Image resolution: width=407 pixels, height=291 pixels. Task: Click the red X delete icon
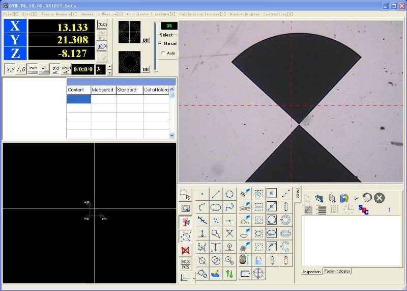point(186,250)
